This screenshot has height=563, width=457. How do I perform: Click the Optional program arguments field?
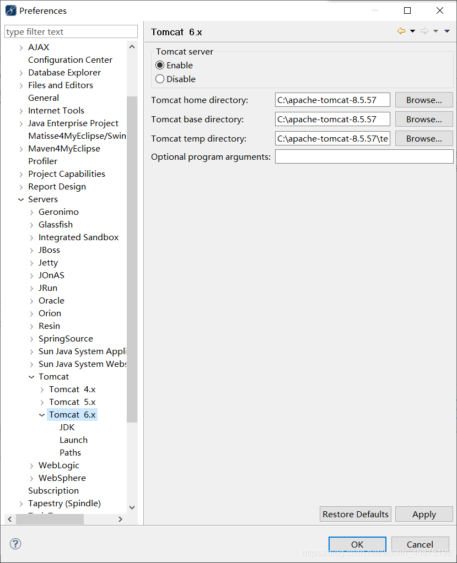[x=364, y=156]
